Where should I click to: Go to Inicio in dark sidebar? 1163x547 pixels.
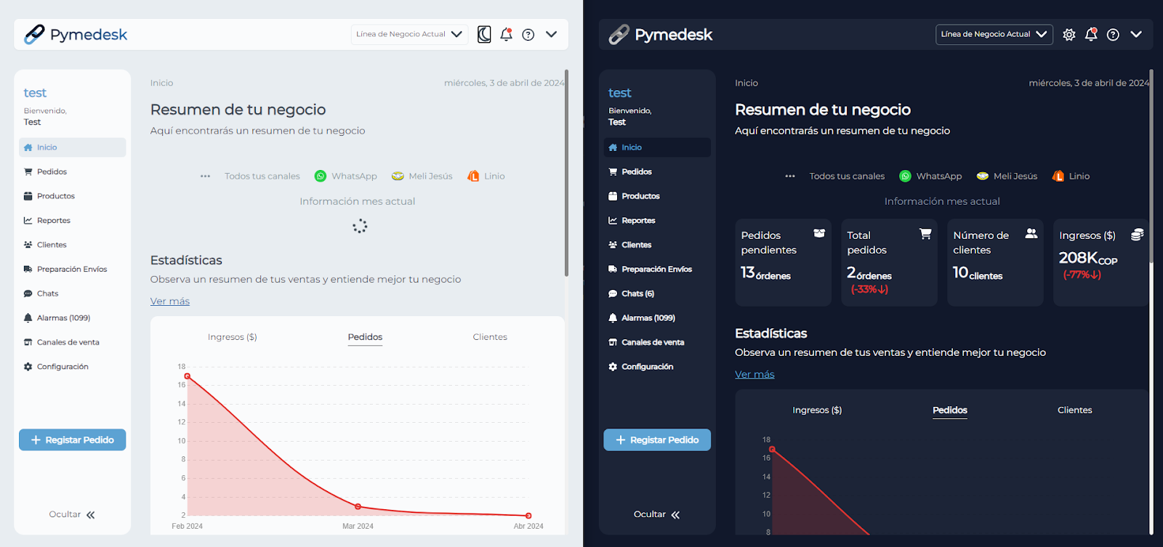click(x=657, y=147)
